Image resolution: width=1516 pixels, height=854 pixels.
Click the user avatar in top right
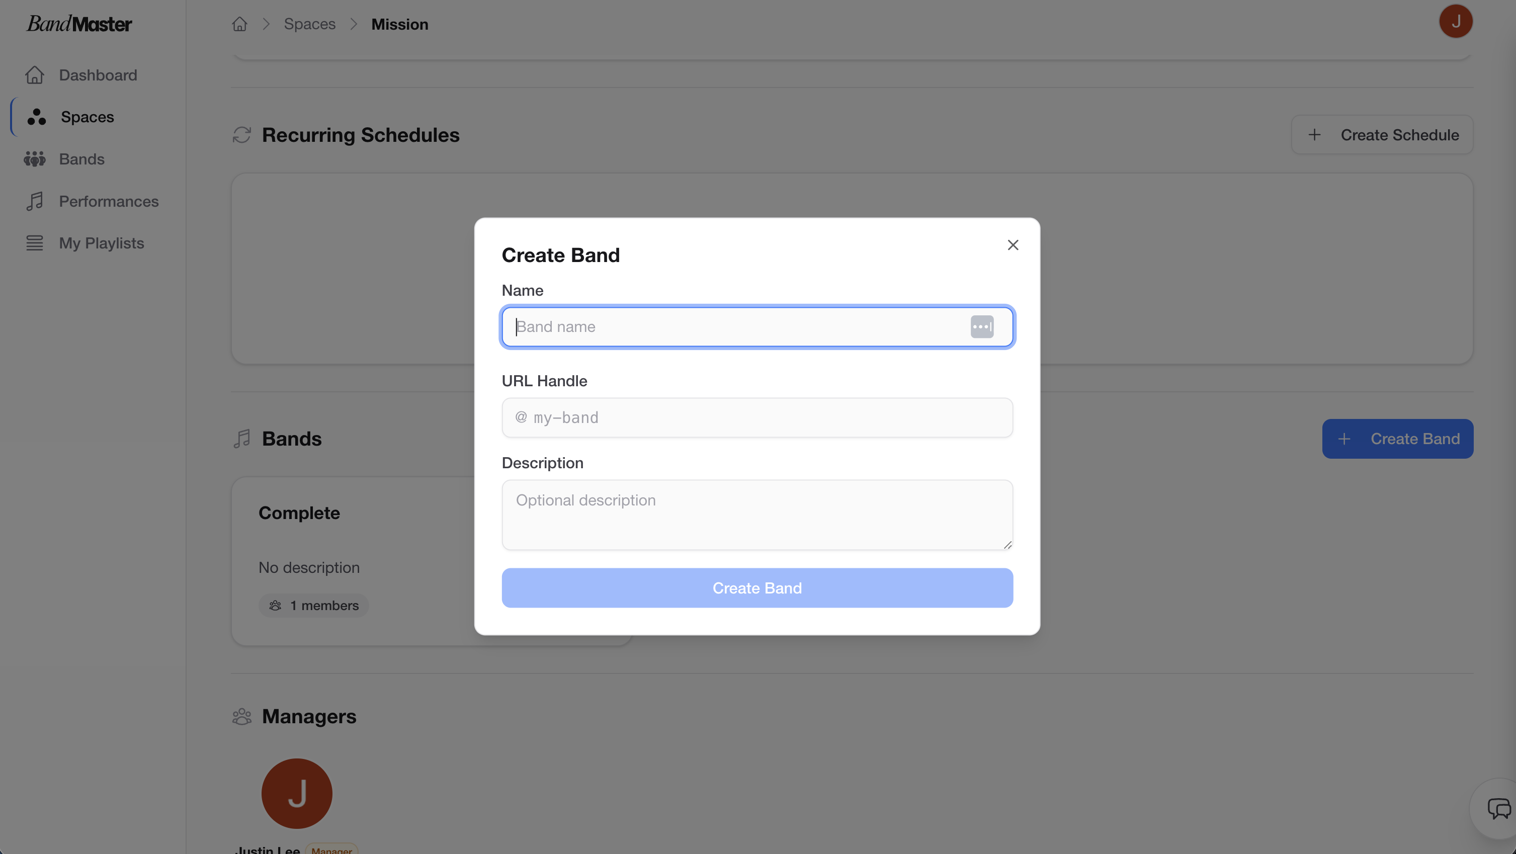click(1455, 21)
